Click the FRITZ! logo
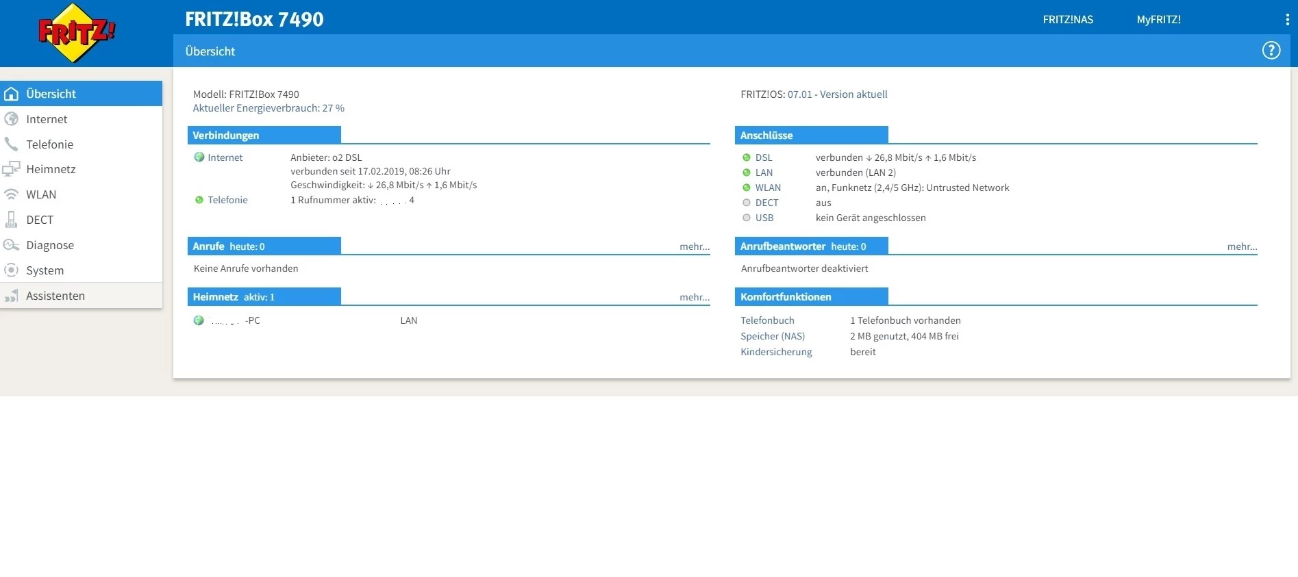The height and width of the screenshot is (577, 1298). (x=77, y=32)
